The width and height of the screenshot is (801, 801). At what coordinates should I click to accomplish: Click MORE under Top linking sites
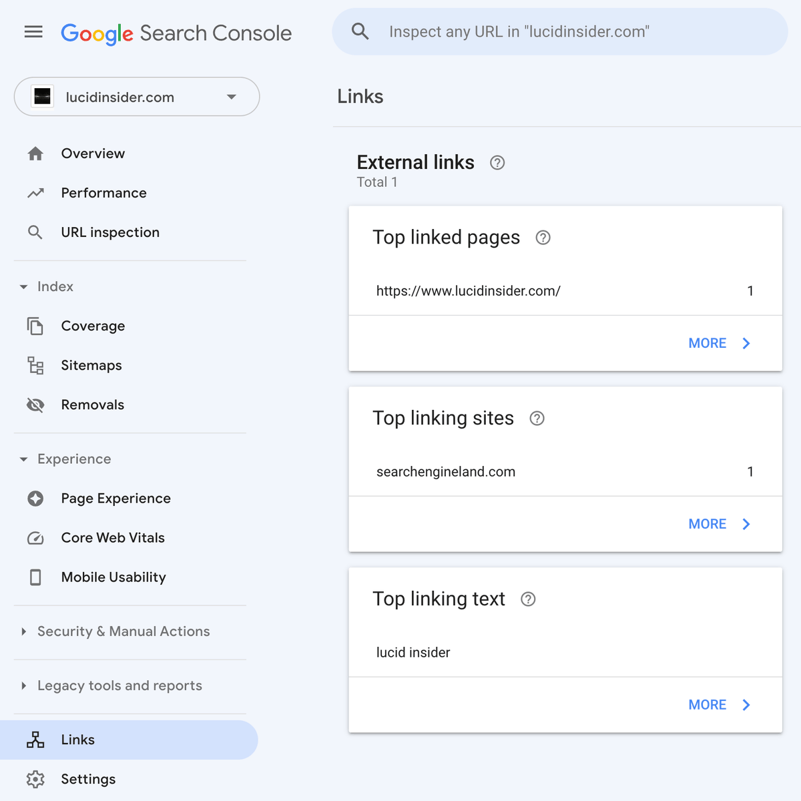pos(708,524)
